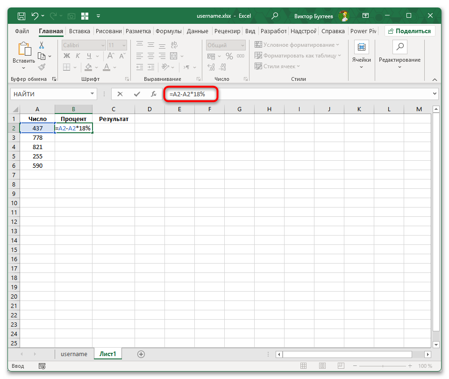Click the Percent Style icon
Screen dimensions: 449x379
tap(228, 56)
